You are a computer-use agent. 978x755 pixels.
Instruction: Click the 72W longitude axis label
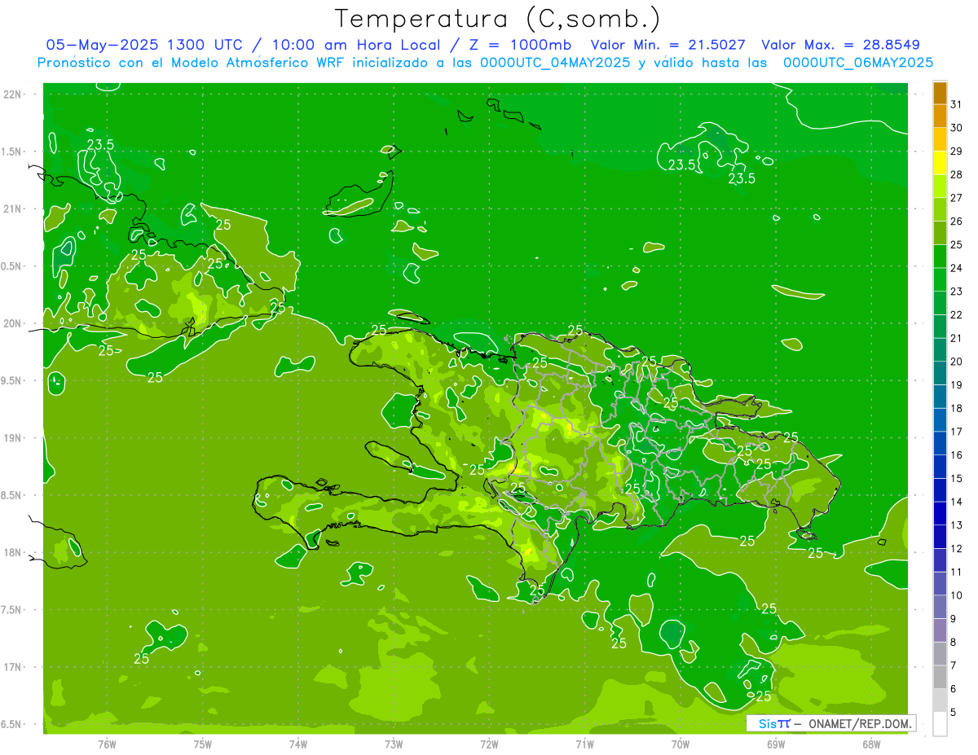(489, 744)
